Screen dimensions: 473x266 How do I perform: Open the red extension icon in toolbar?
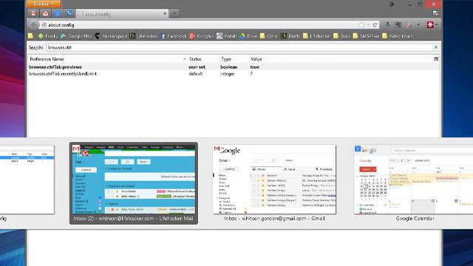[430, 24]
